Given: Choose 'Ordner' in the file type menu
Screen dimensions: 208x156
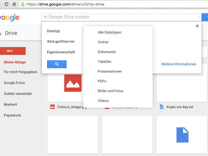Looking at the screenshot, I should coord(103,42).
